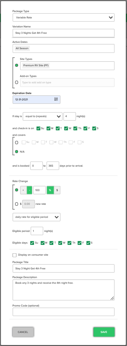Uncheck Th in Eligible days
Image resolution: width=127 pixels, height=346 pixels.
[x=70, y=243]
